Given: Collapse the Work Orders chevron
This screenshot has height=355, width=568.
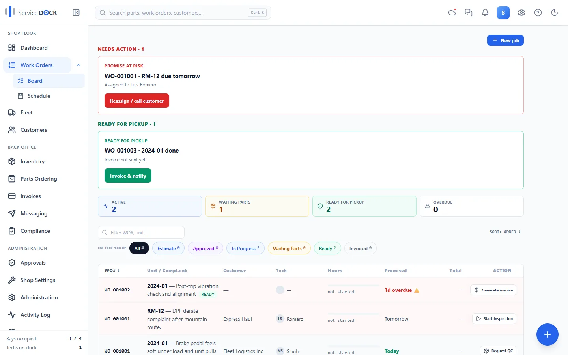Looking at the screenshot, I should coord(78,65).
